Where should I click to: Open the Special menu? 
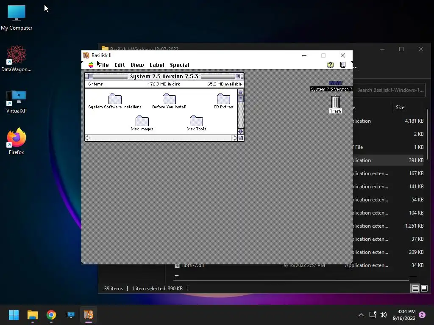tap(180, 65)
